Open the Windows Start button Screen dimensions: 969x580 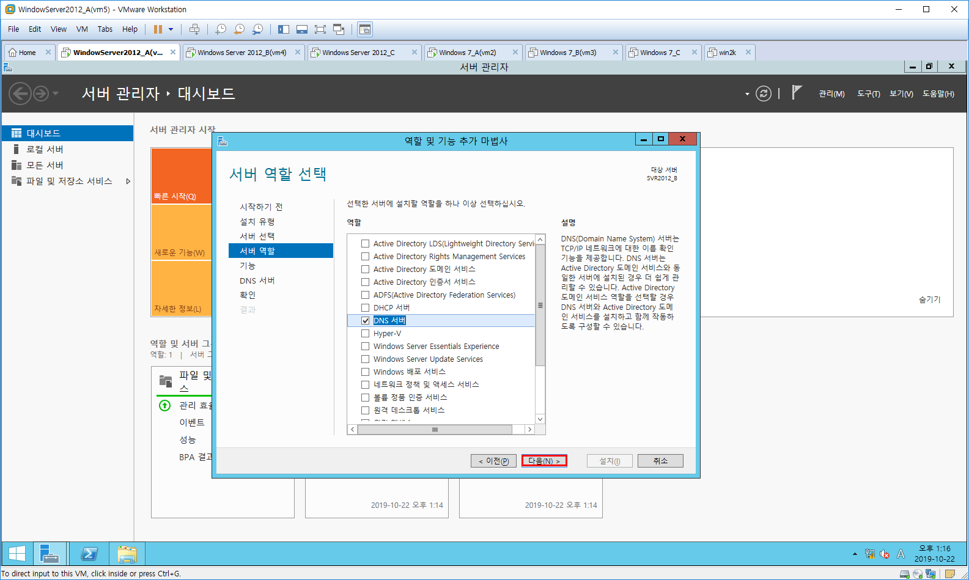[17, 554]
